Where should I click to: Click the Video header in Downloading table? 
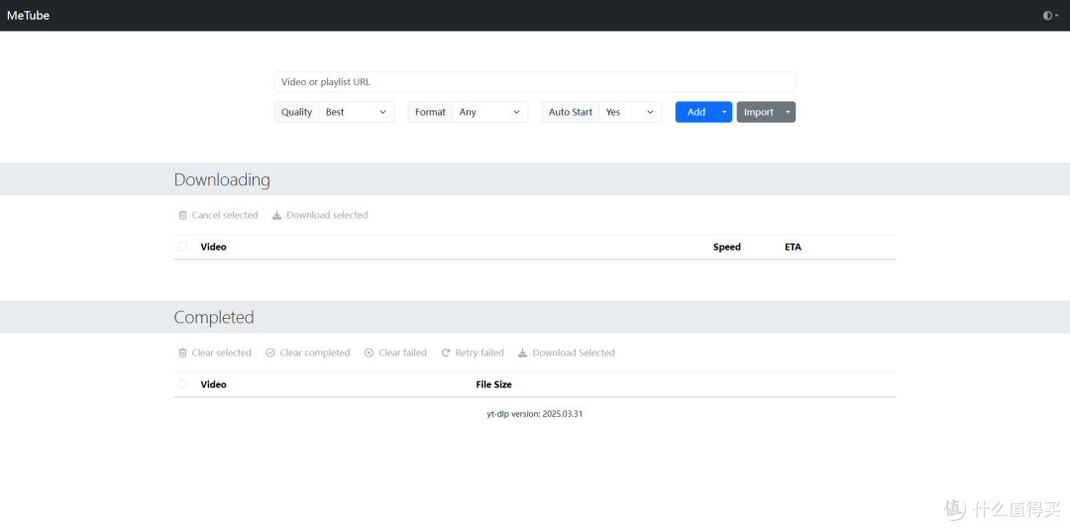214,247
